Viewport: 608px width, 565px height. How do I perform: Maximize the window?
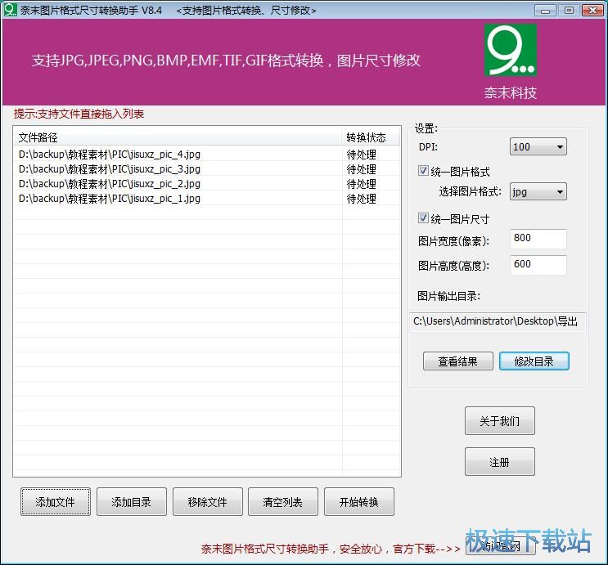[569, 10]
